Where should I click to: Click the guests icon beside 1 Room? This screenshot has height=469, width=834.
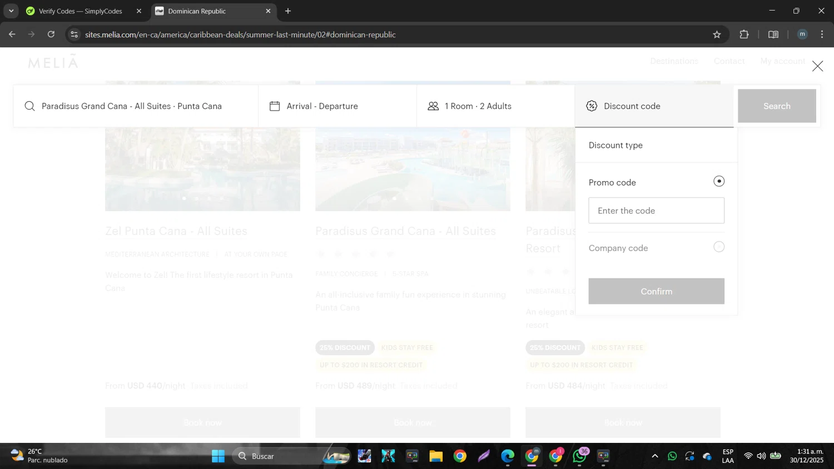click(433, 106)
